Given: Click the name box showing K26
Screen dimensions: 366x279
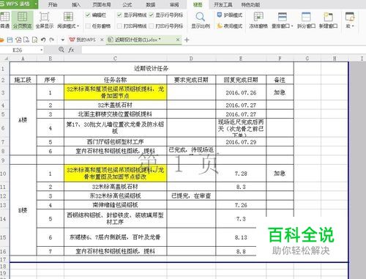Looking at the screenshot, I should tap(20, 50).
